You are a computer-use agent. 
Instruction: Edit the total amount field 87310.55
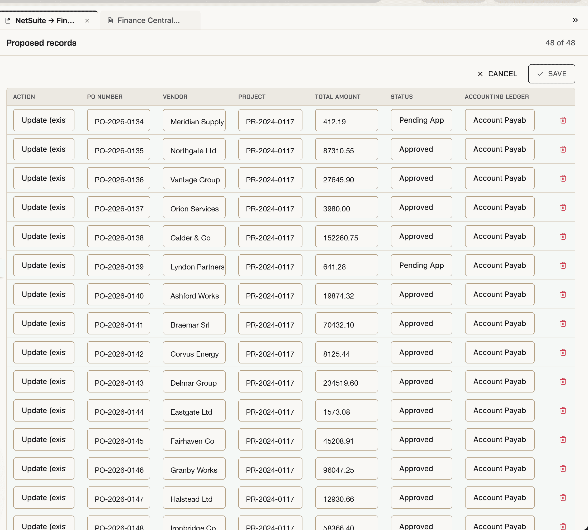click(x=346, y=149)
